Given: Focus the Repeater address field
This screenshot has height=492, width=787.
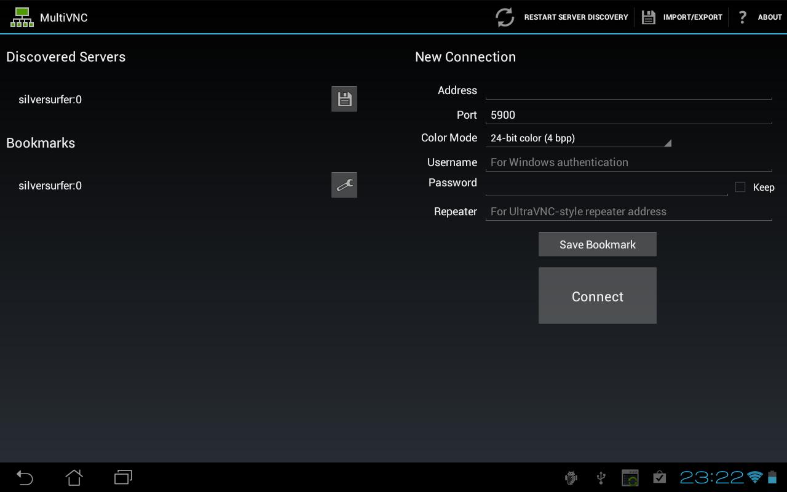Looking at the screenshot, I should tap(628, 211).
